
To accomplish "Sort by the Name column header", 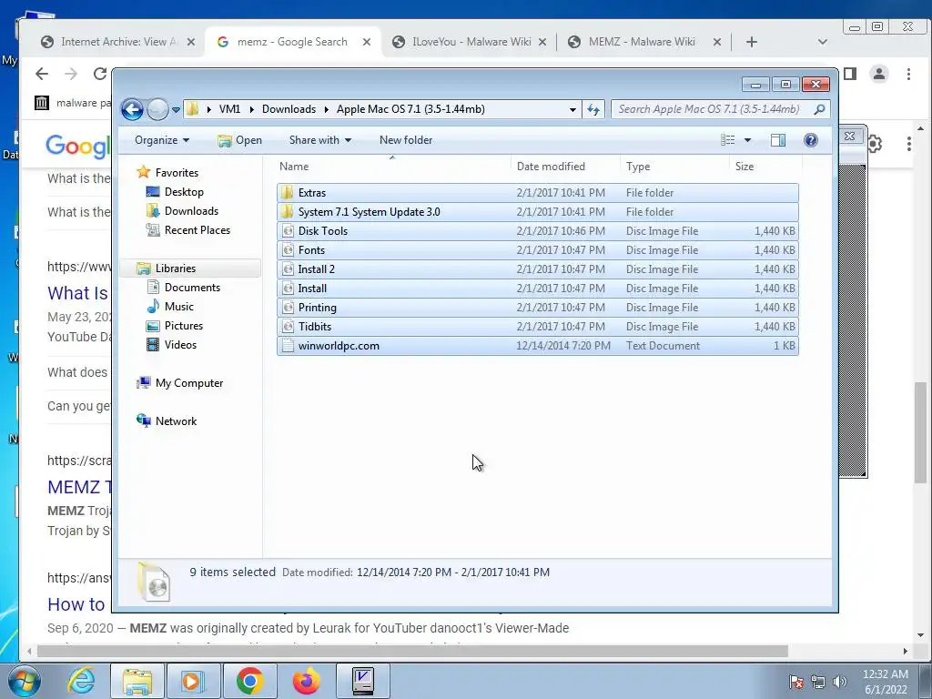I will coord(294,167).
